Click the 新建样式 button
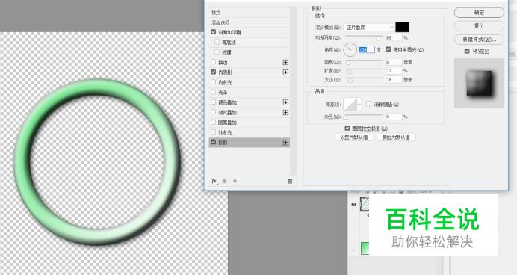 [479, 40]
